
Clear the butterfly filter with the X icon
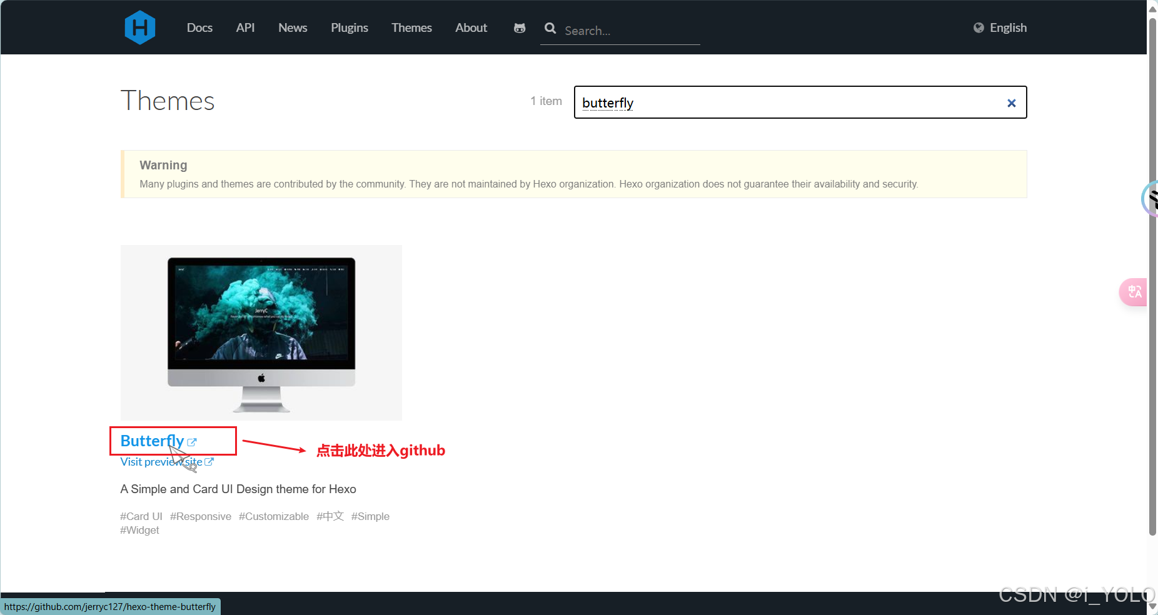tap(1011, 102)
